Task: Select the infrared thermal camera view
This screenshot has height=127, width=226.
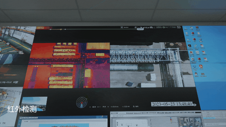Action: [x=67, y=65]
